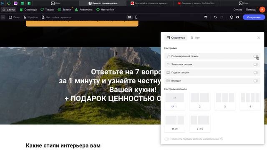This screenshot has height=150, width=267.
Task: Switch to the Фон tab
Action: (195, 37)
